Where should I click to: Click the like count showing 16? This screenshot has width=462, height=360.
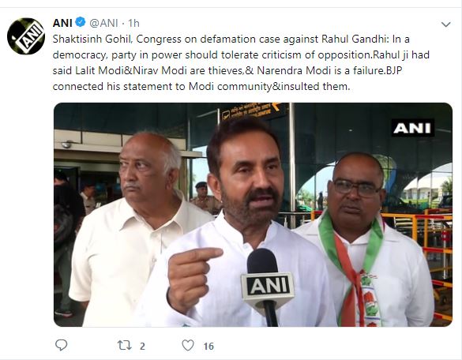208,346
